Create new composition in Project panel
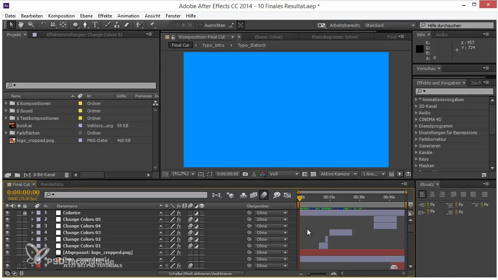This screenshot has width=498, height=280. point(27,175)
